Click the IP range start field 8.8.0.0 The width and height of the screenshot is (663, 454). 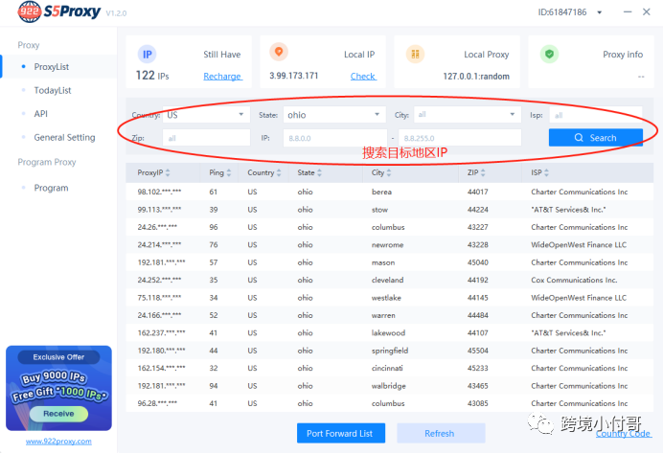point(334,138)
